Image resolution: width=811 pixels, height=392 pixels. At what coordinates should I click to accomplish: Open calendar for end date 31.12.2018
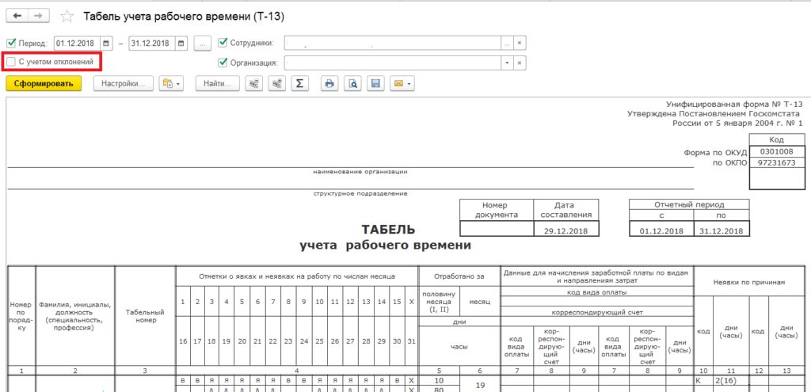tap(181, 44)
